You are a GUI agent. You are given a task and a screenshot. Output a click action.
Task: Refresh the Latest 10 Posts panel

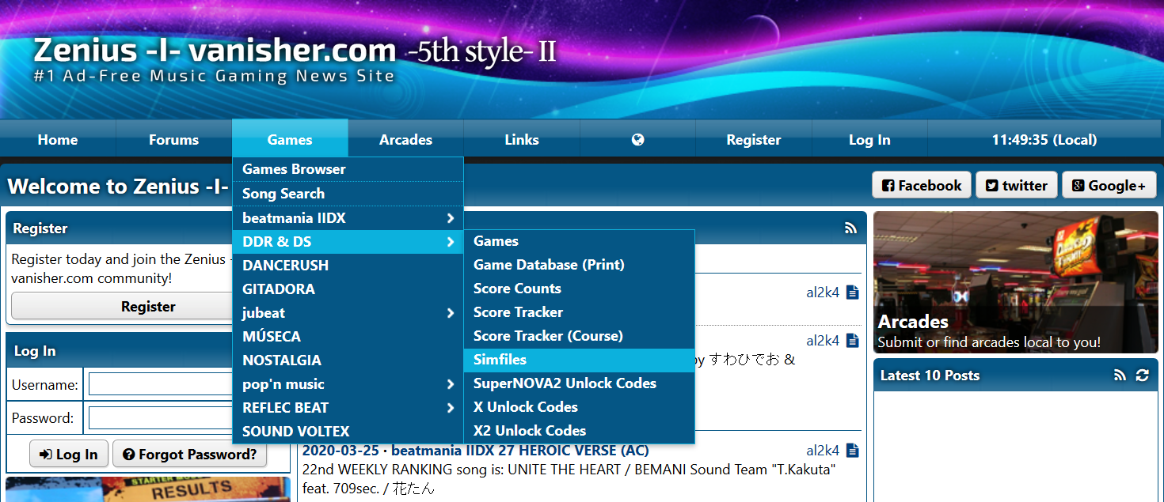[x=1142, y=376]
